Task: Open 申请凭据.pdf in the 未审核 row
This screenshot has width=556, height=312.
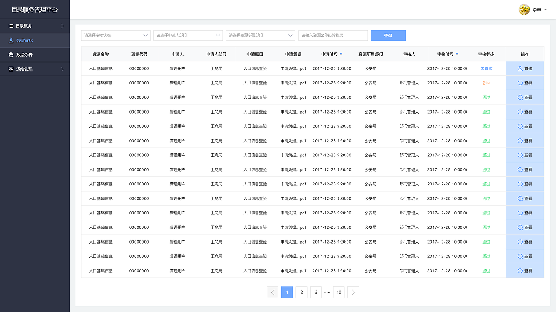Action: [x=293, y=68]
